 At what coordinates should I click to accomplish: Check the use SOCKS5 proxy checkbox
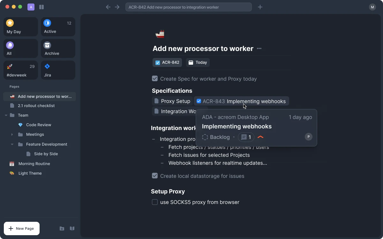154,202
